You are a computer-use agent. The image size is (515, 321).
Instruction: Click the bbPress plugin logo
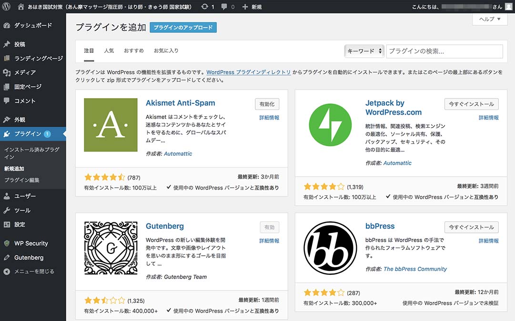pyautogui.click(x=330, y=248)
